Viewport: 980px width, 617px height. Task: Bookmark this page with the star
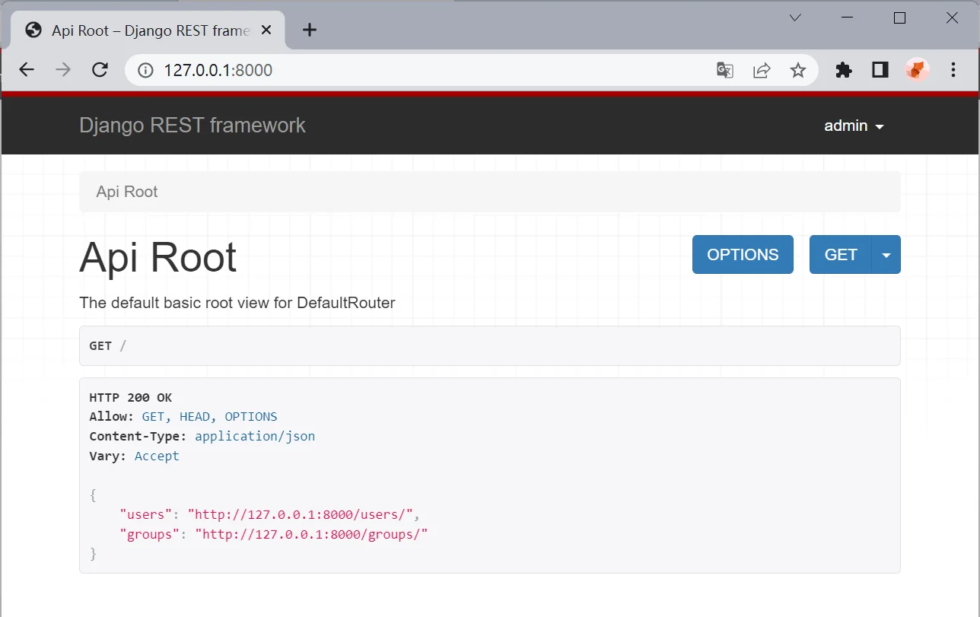click(797, 70)
